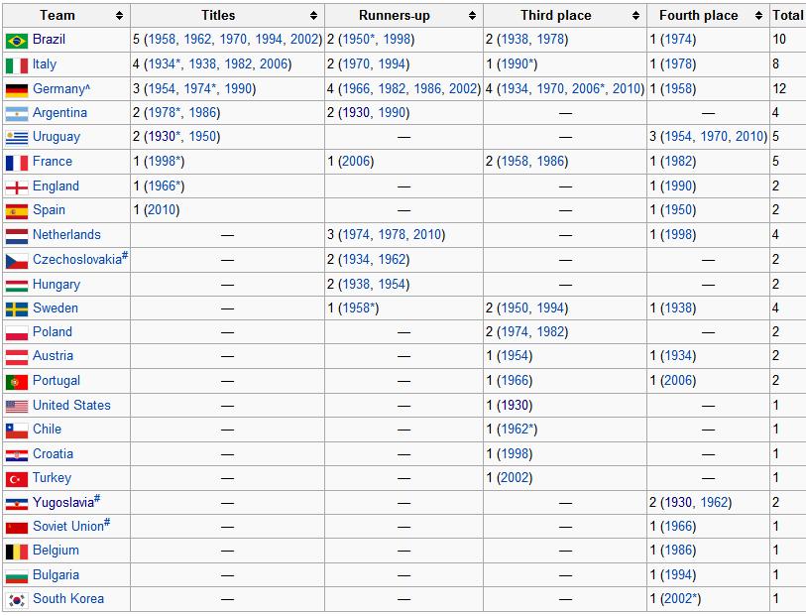Open the 1974 link in Poland's third place
Viewport: 806px width, 616px height.
tap(516, 331)
